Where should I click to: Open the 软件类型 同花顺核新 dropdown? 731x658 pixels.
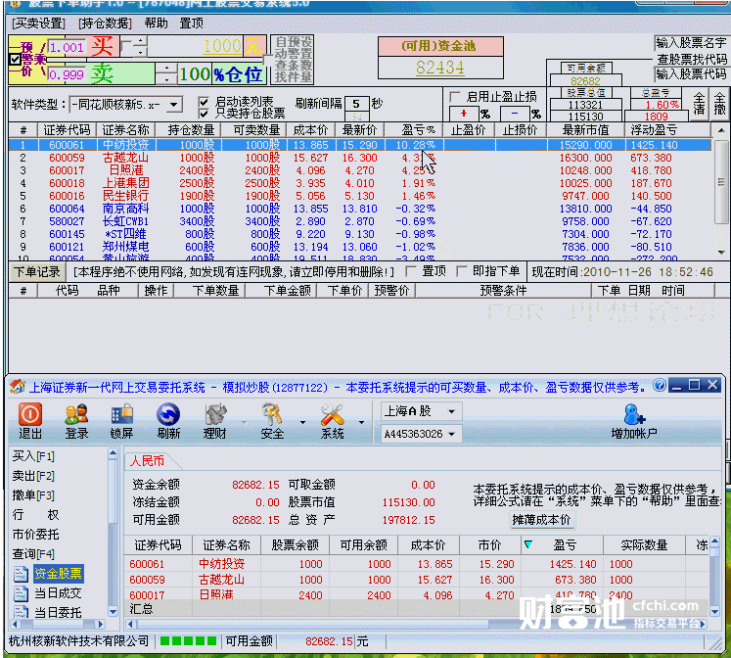pos(174,105)
